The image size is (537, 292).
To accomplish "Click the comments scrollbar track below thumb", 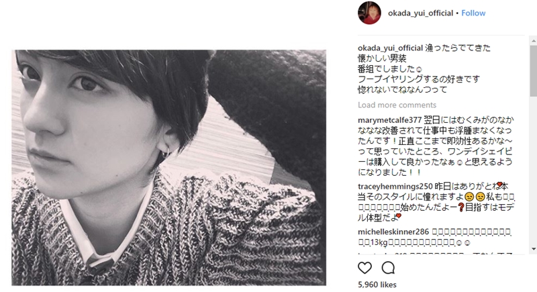I will point(534,171).
